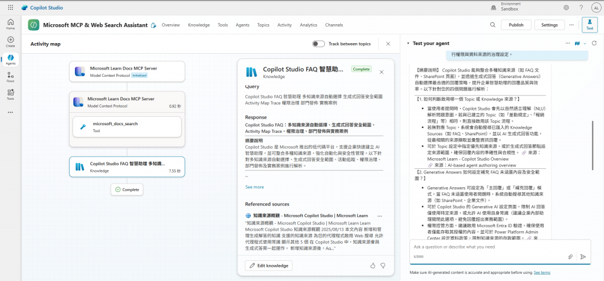Image resolution: width=604 pixels, height=281 pixels.
Task: Switch to the Analytics tab
Action: click(x=308, y=25)
